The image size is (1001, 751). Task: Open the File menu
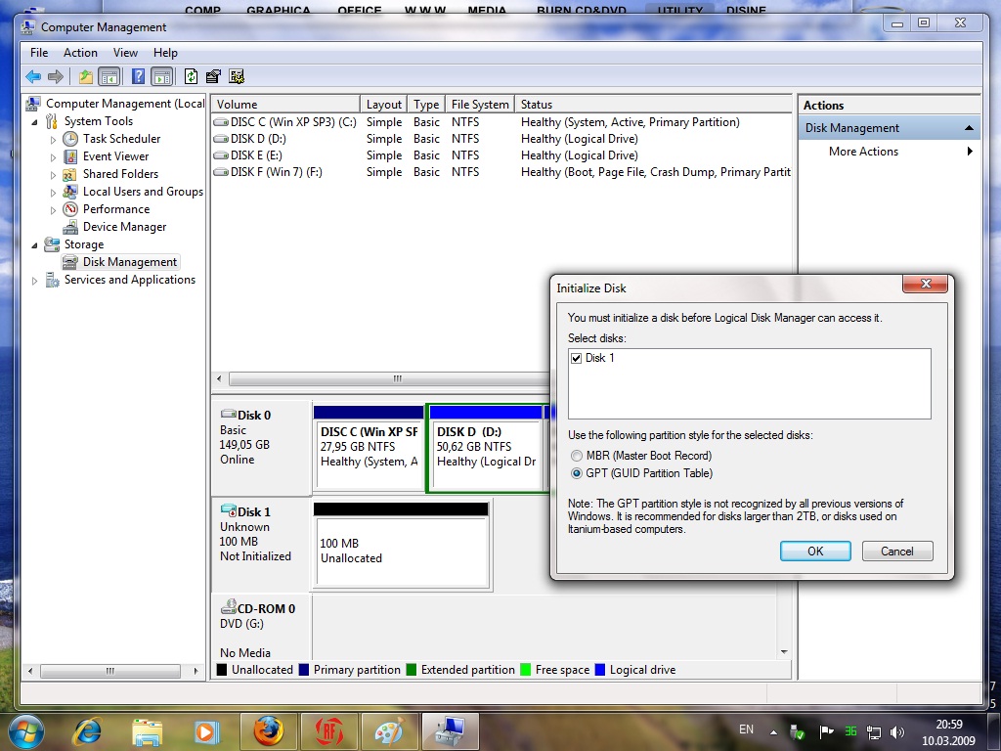[x=39, y=53]
